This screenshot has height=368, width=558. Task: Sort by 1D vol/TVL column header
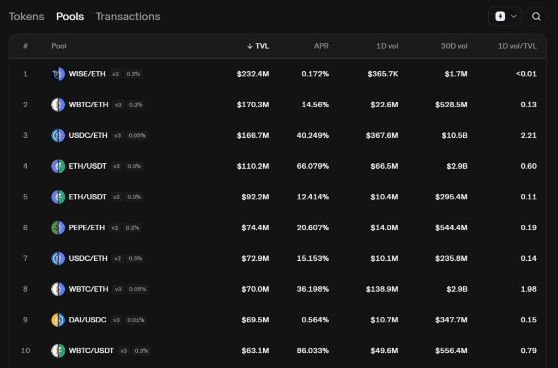coord(517,46)
